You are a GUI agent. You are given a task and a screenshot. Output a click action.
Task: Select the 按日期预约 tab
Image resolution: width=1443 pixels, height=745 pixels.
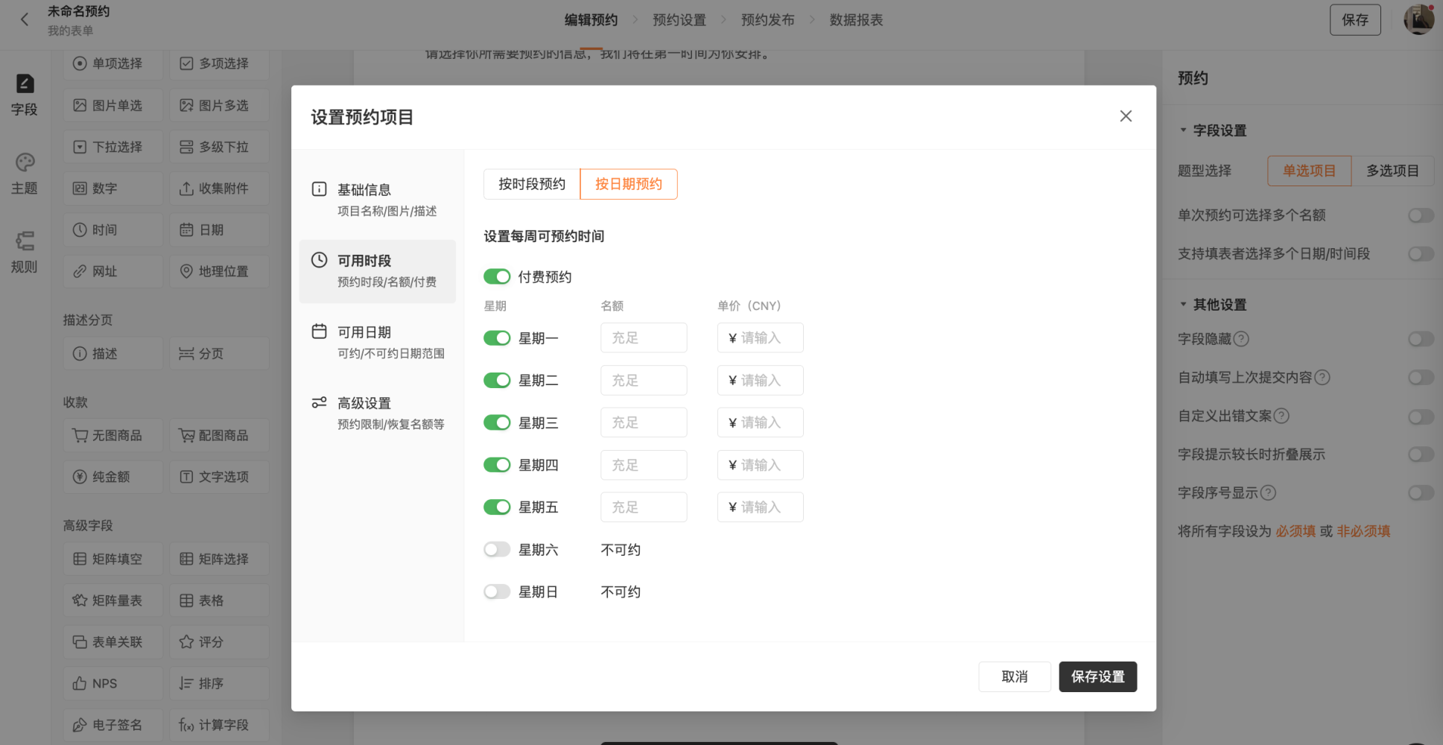click(x=629, y=184)
